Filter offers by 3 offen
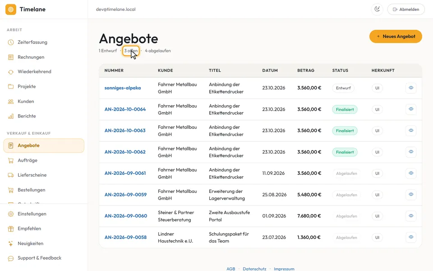 click(x=131, y=51)
